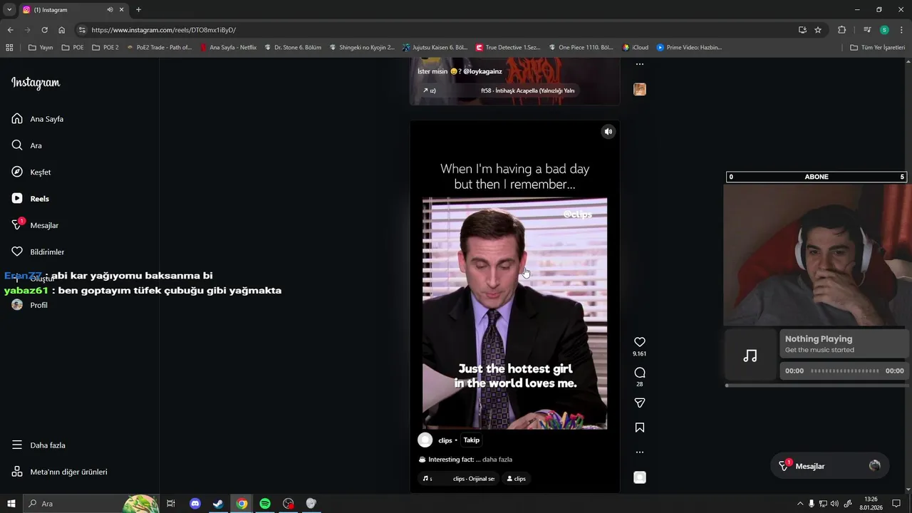This screenshot has height=513, width=912.
Task: Open Chrome three-dot menu
Action: coord(902,30)
